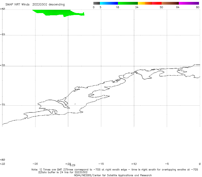The height and width of the screenshot is (177, 202).
Task: Click the yellow-orange segment of the color scale
Action: point(145,3)
